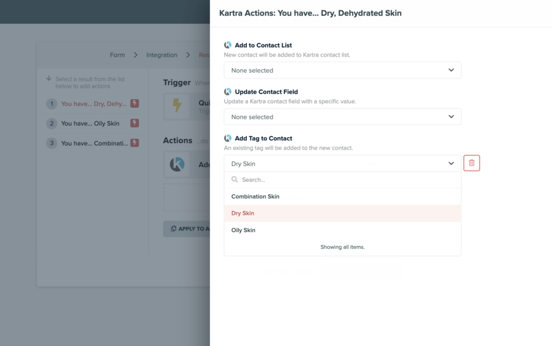Open the Add to Contact List dropdown
The width and height of the screenshot is (552, 346).
(342, 70)
